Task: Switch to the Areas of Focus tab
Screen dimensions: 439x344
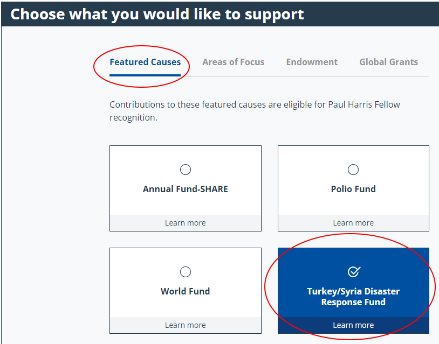Action: (x=234, y=62)
